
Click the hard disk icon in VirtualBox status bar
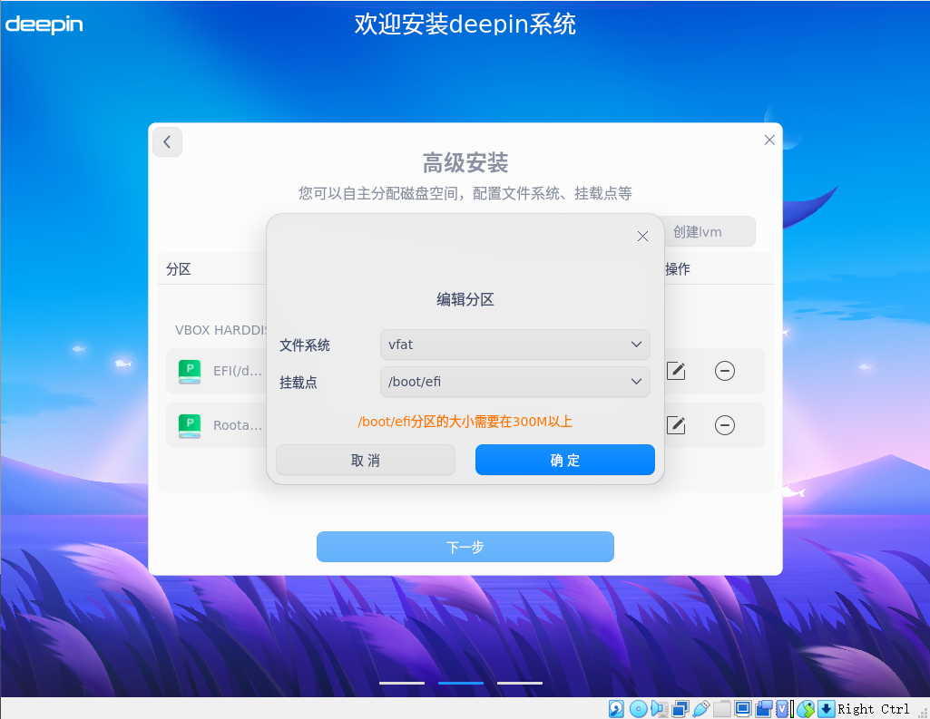click(617, 708)
